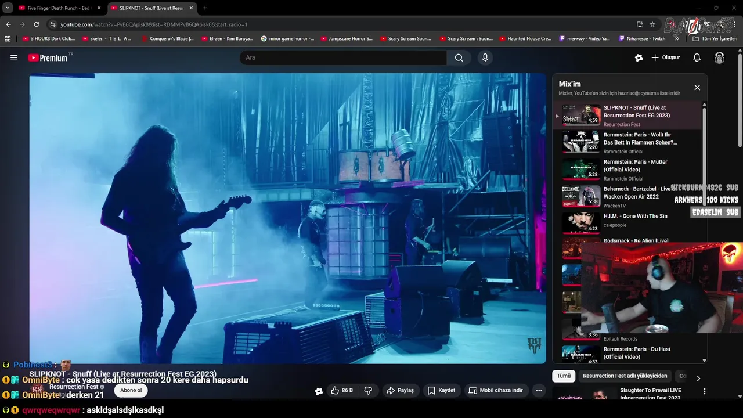Open Nihanesse - Twitch bookmark
The width and height of the screenshot is (743, 418).
642,39
